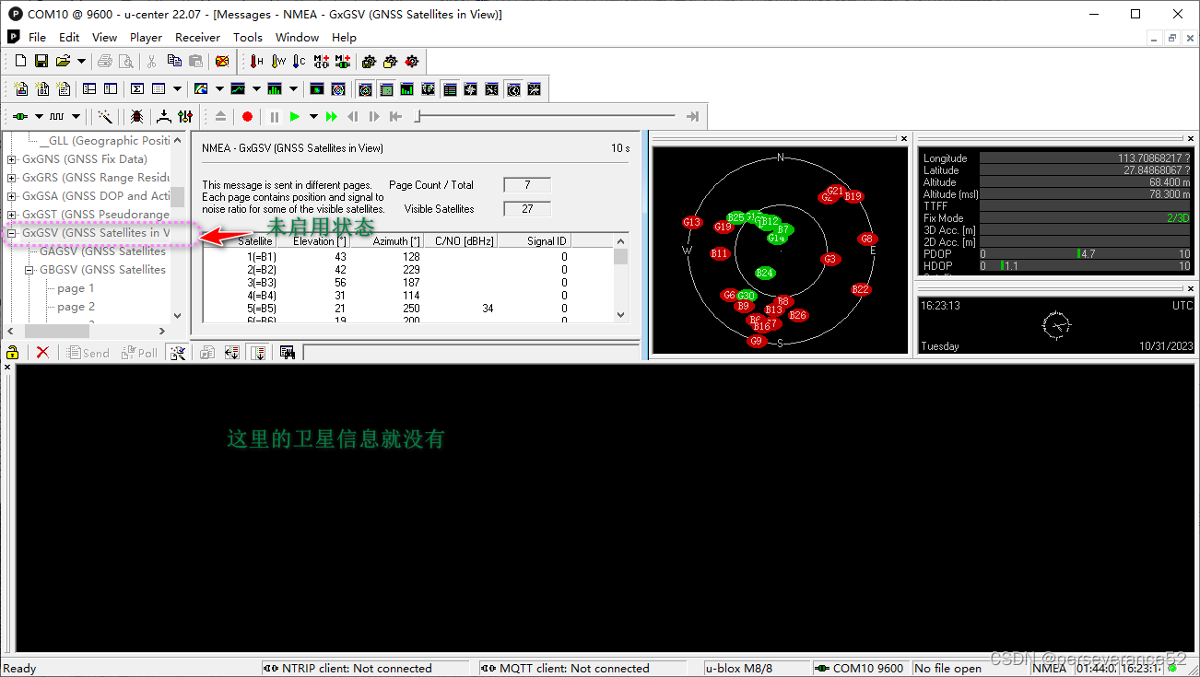The image size is (1200, 677).
Task: Click the receiver connect plug icon
Action: click(x=20, y=116)
